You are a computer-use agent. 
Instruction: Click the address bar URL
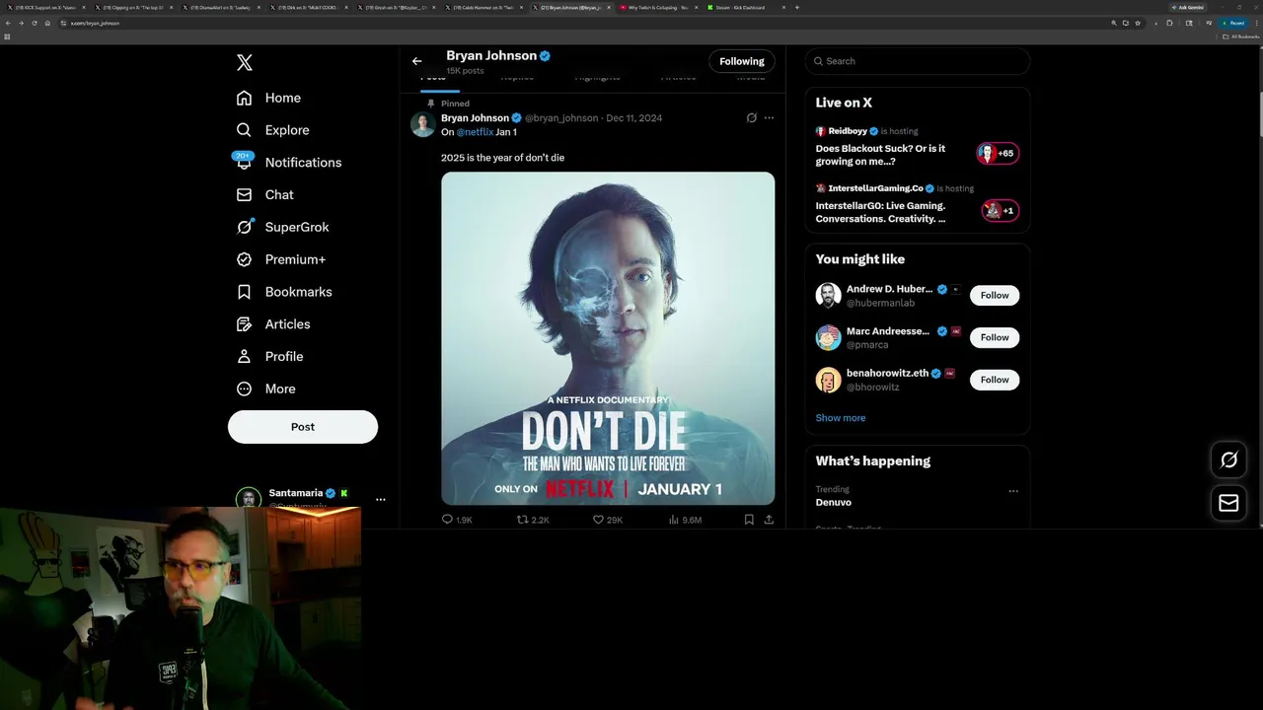click(95, 23)
